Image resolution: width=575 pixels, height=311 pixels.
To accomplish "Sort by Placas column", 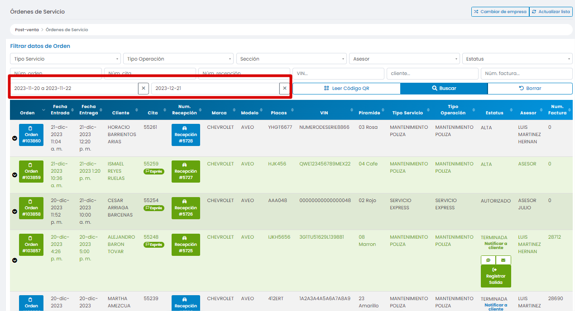I will [x=280, y=110].
